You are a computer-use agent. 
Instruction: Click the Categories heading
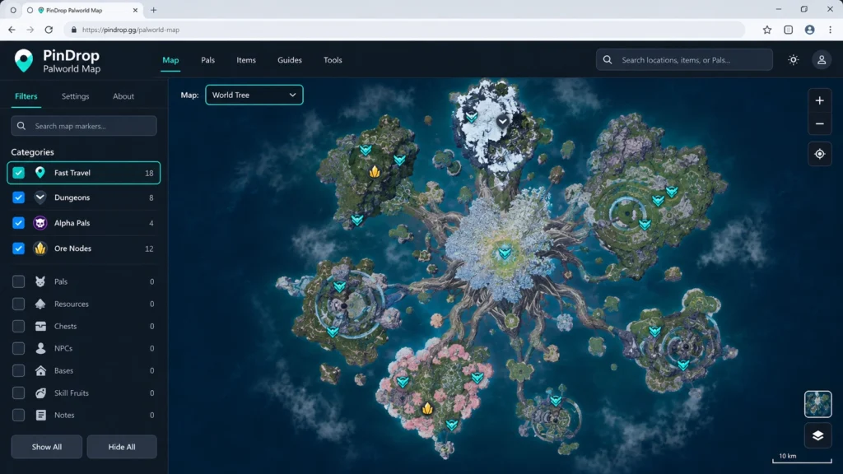click(x=32, y=152)
